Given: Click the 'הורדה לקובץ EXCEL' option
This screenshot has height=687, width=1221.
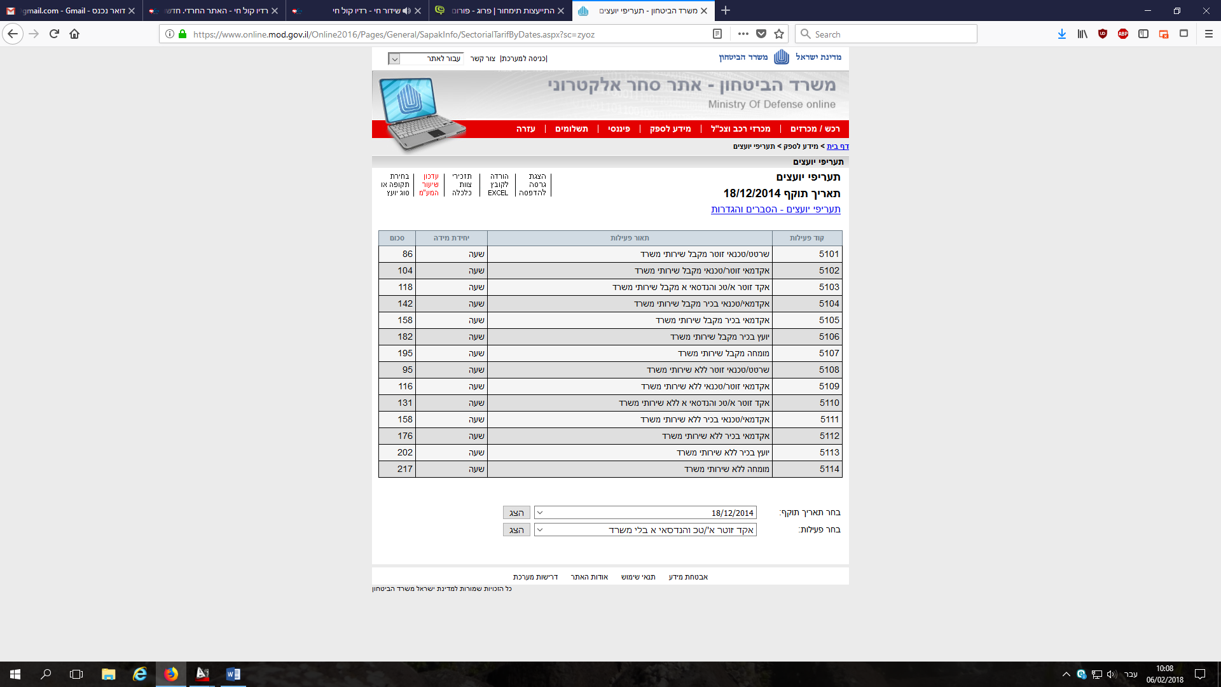Looking at the screenshot, I should [x=499, y=184].
